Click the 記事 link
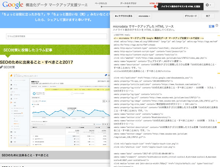The width and height of the screenshot is (220, 167). [x=212, y=26]
